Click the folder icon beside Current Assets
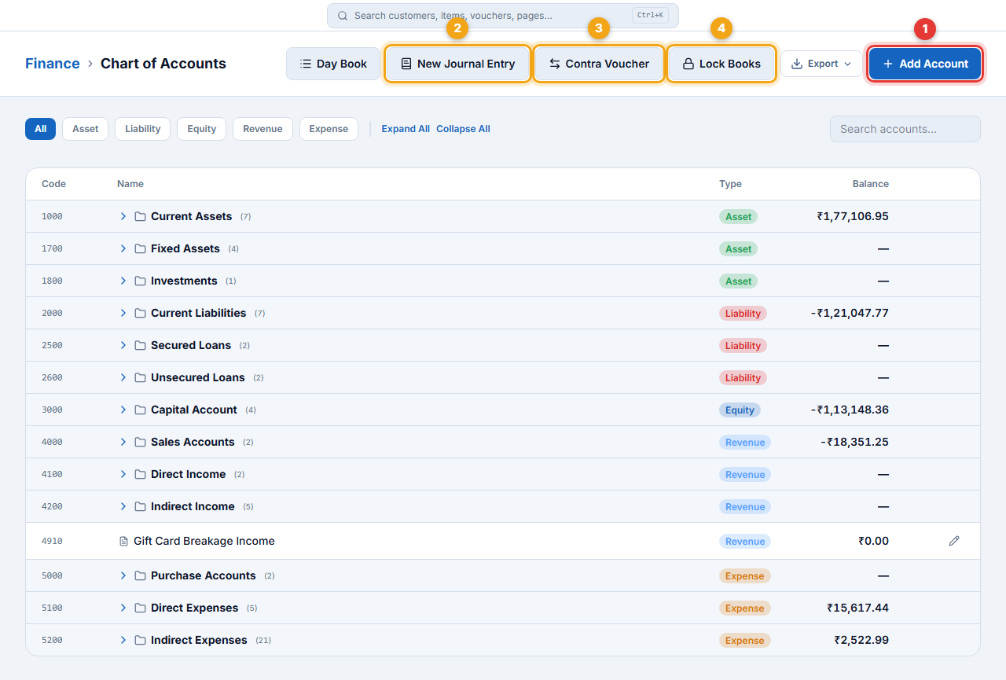 [x=140, y=216]
